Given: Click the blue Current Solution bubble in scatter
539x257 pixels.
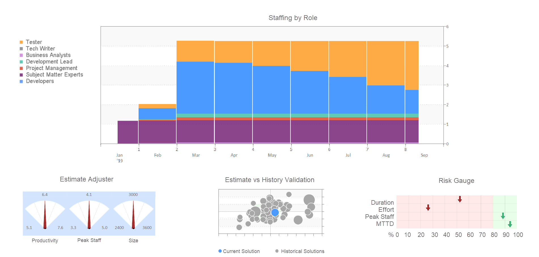Looking at the screenshot, I should click(275, 212).
